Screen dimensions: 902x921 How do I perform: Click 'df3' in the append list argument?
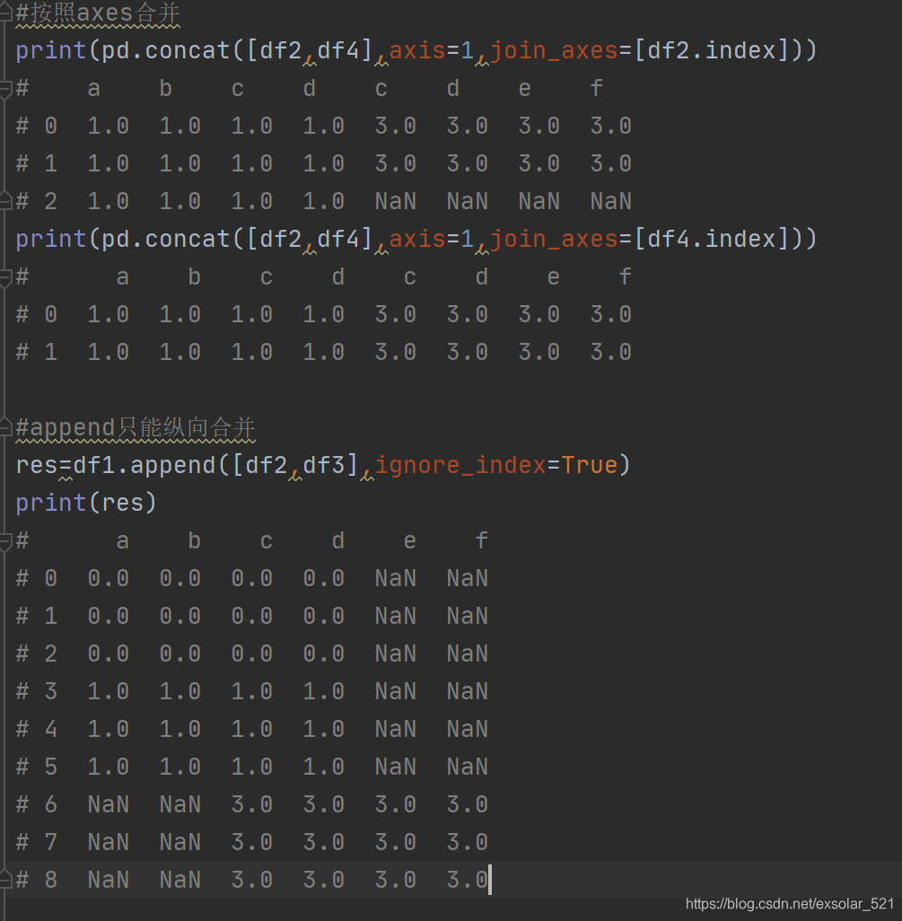324,465
